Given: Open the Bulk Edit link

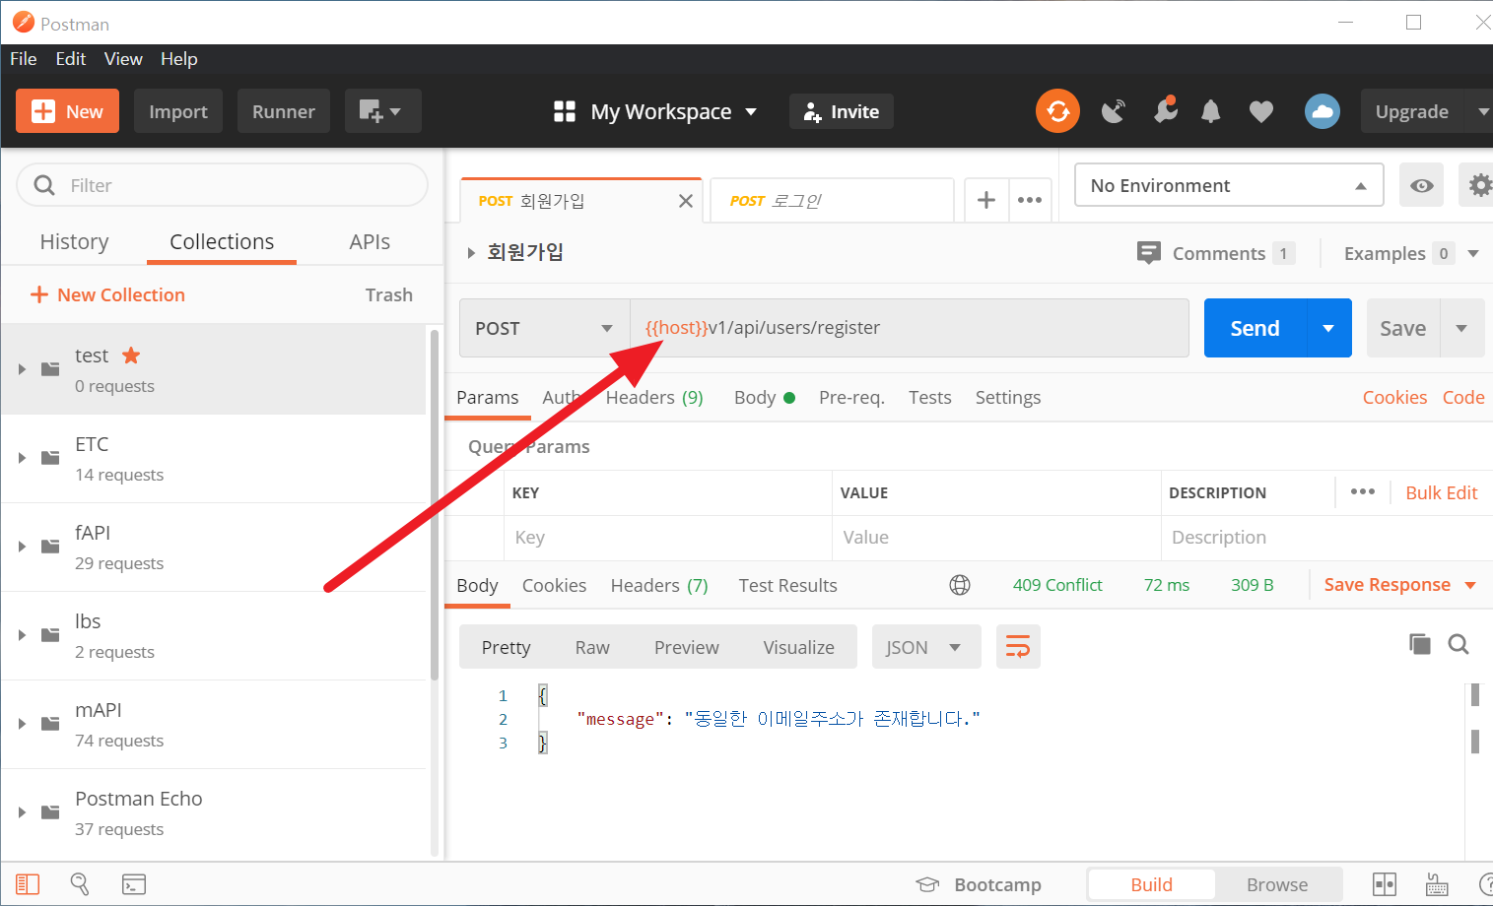Looking at the screenshot, I should [x=1442, y=492].
